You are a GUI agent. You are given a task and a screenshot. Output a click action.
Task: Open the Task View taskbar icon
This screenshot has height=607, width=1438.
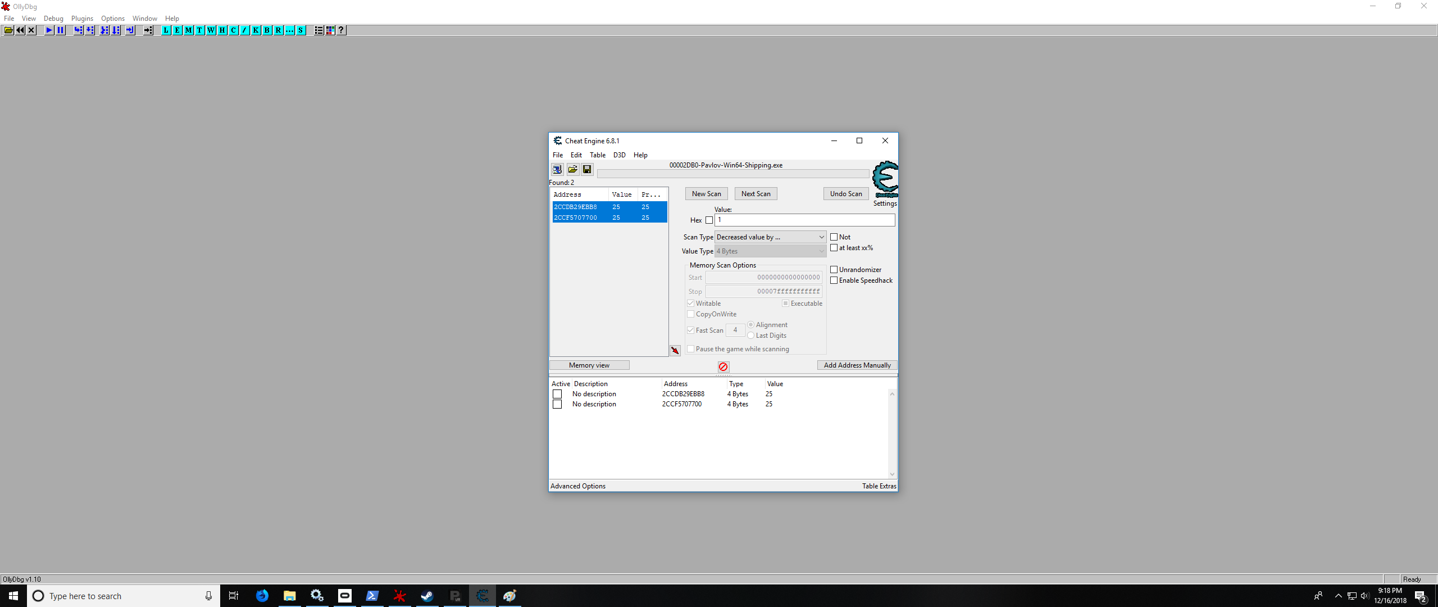pos(234,596)
